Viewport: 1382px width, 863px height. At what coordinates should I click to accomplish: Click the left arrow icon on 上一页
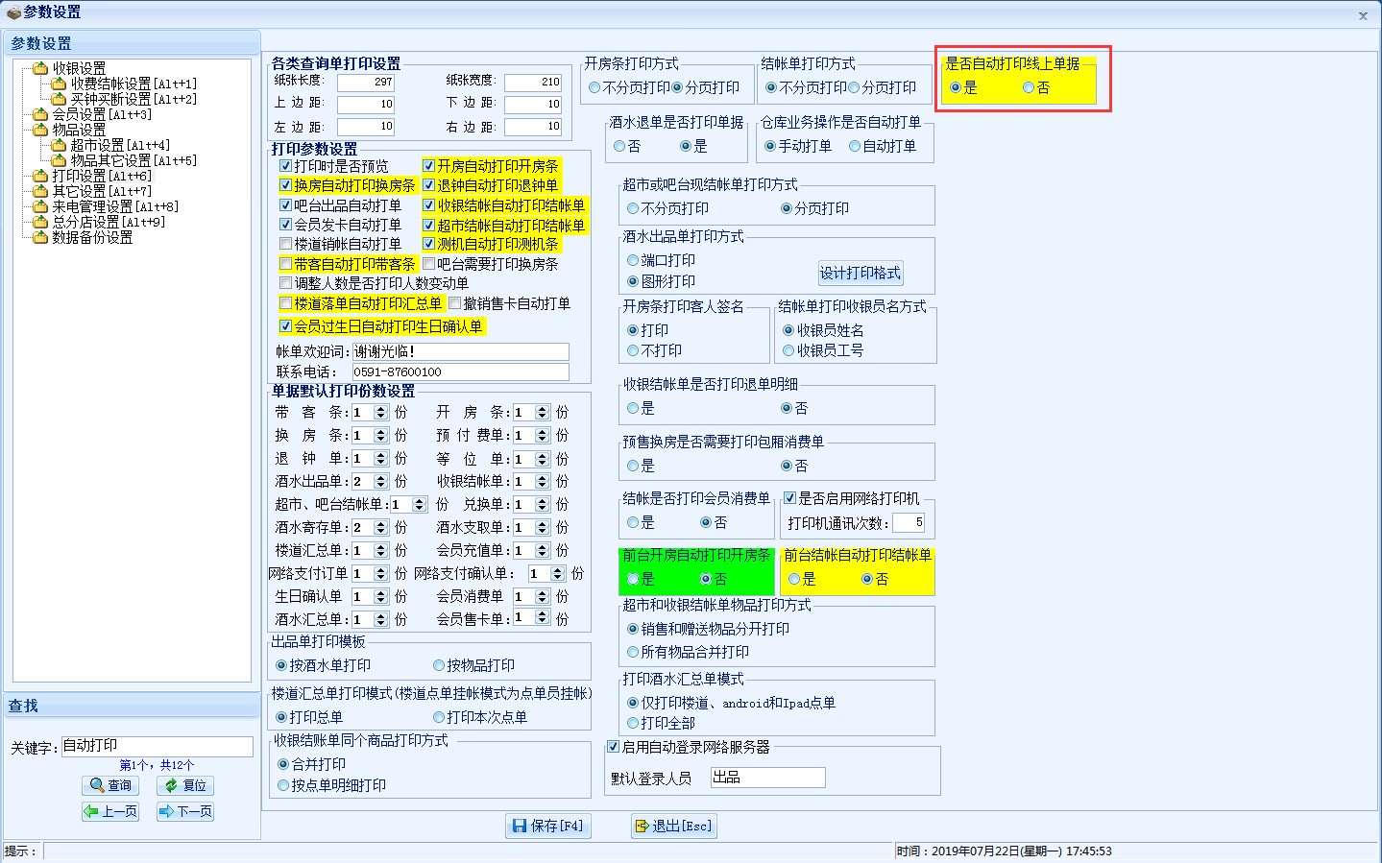[91, 811]
